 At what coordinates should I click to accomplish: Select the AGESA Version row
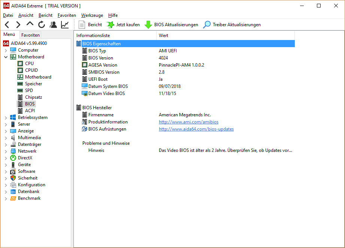tap(185, 65)
